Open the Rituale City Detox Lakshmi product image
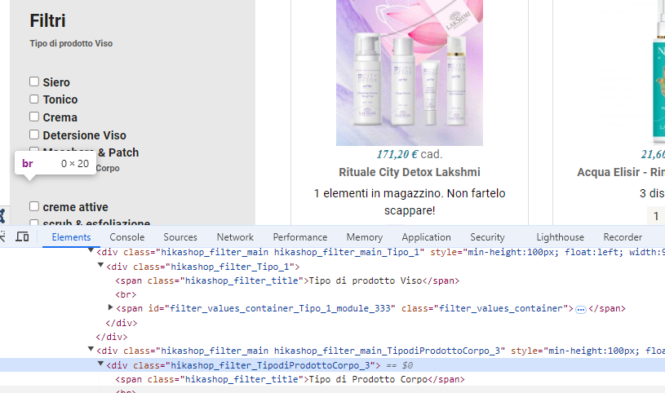665x393 pixels. pyautogui.click(x=410, y=73)
